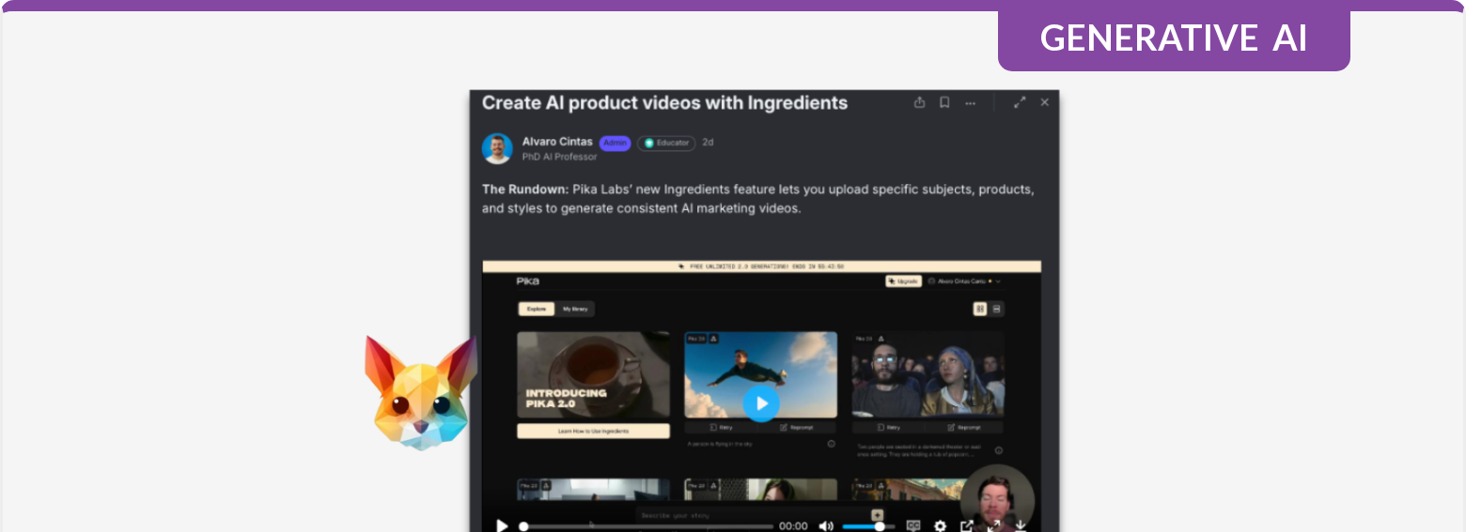The height and width of the screenshot is (532, 1466).
Task: Click the plus button in the prompt box
Action: pos(877,514)
